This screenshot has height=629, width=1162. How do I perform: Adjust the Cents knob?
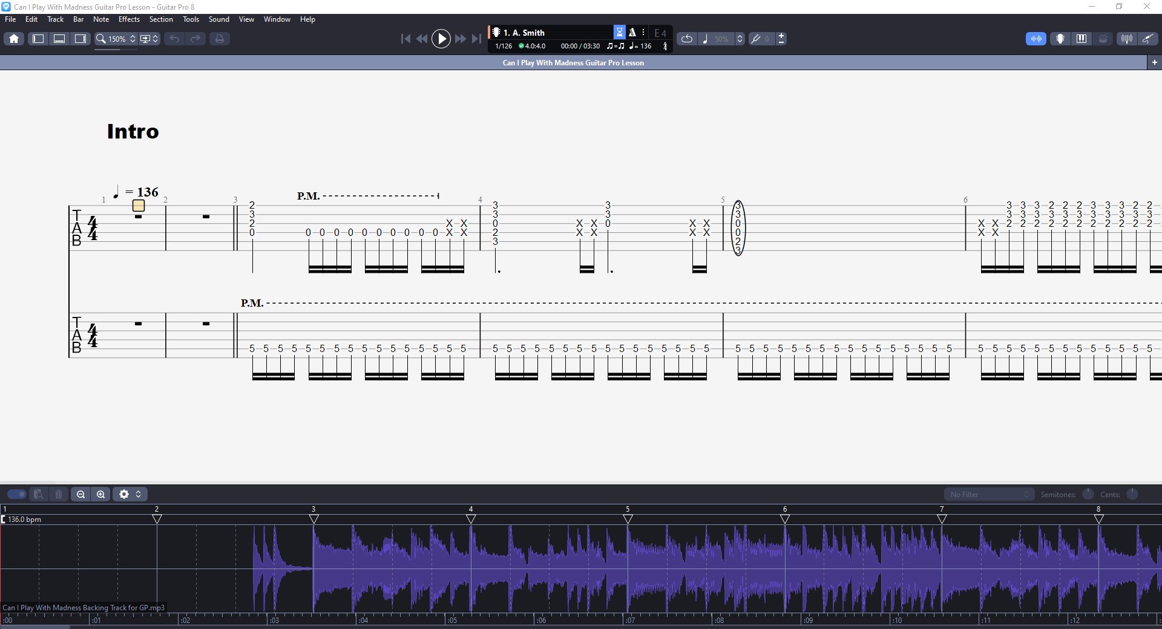pos(1132,494)
